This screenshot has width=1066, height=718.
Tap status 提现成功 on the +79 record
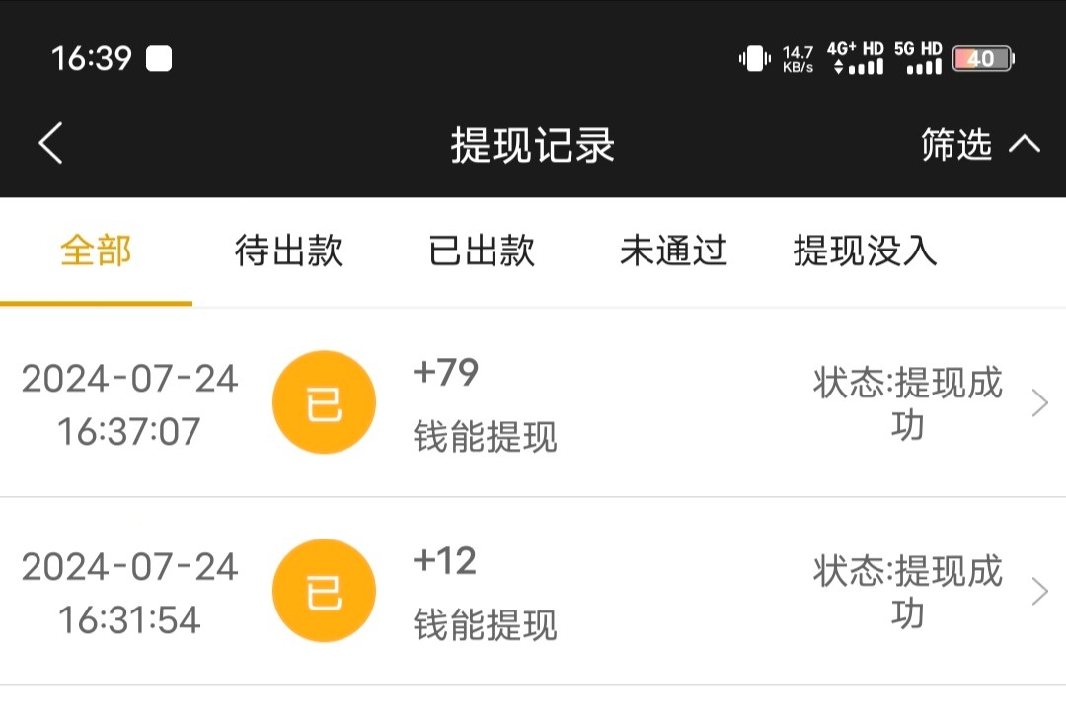tap(907, 403)
